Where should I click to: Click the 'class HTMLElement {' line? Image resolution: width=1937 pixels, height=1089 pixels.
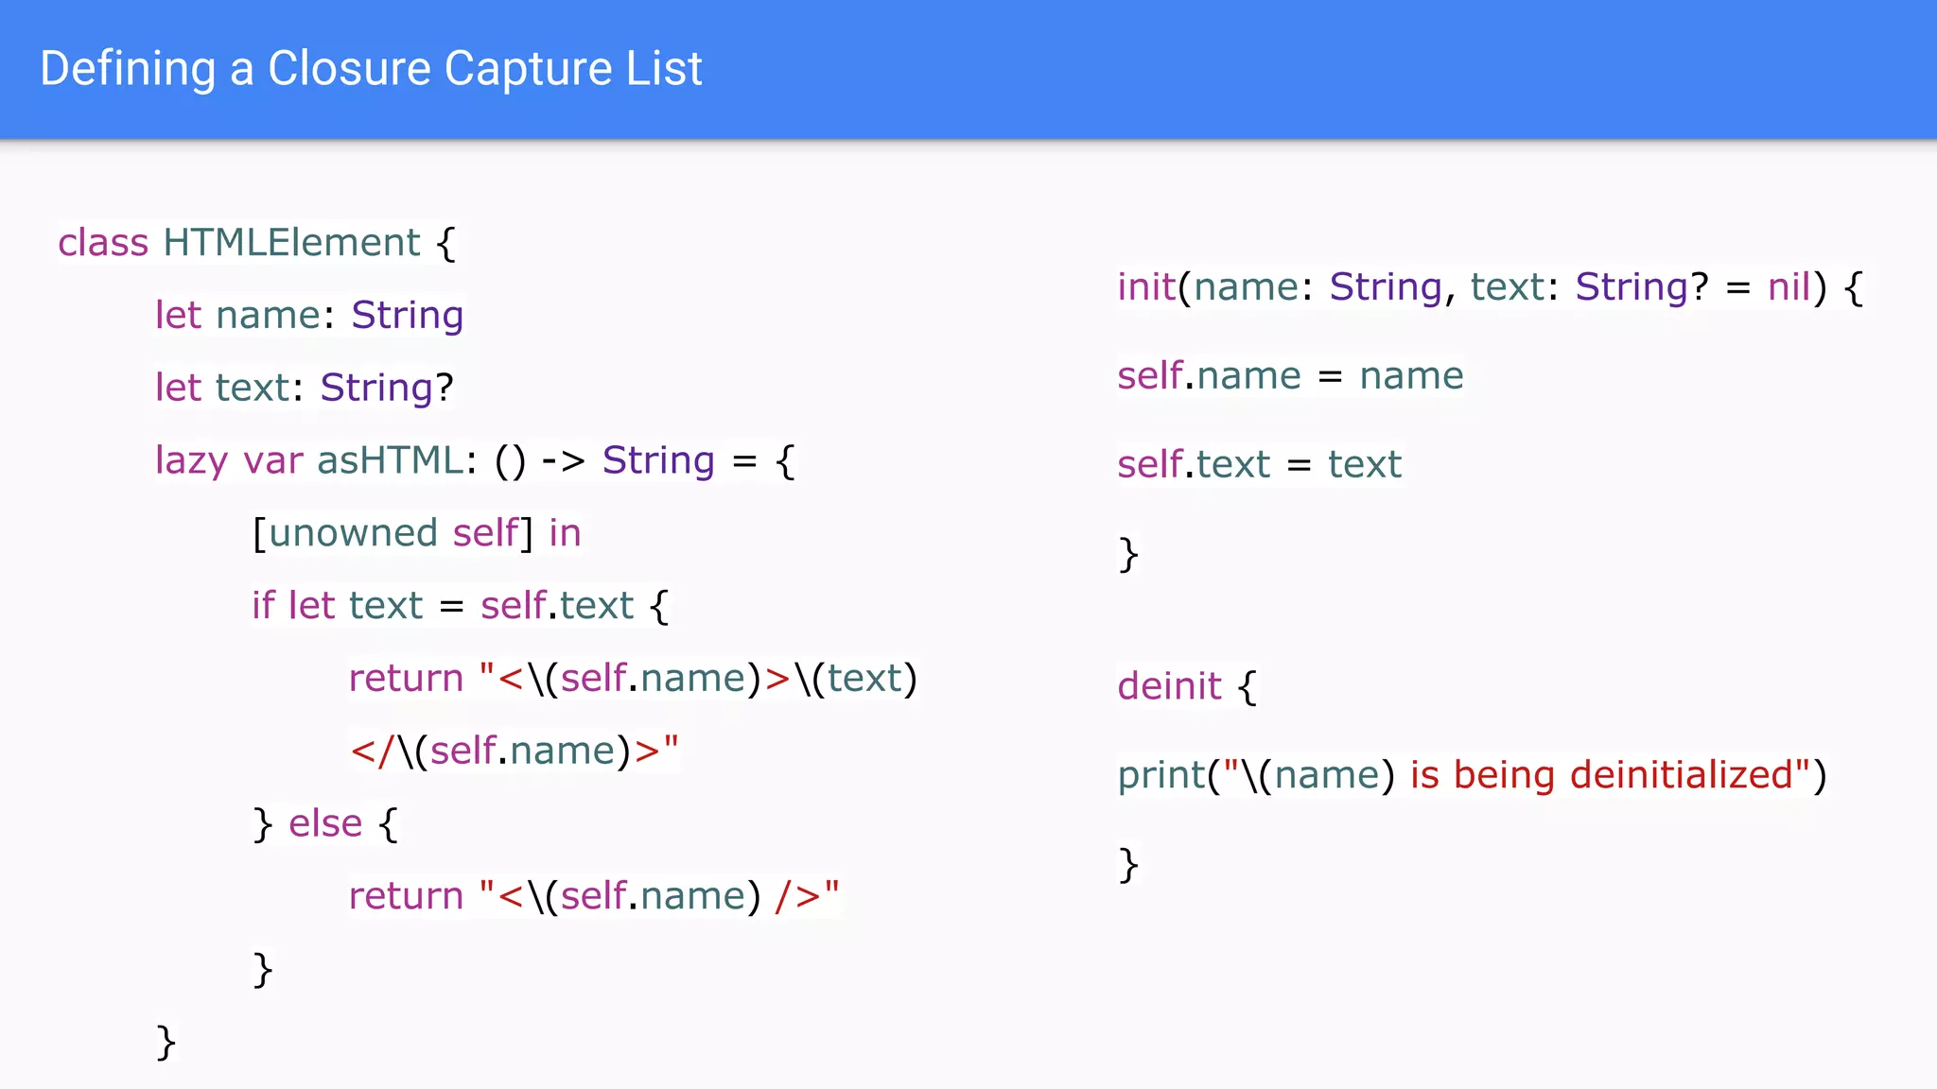(x=256, y=243)
